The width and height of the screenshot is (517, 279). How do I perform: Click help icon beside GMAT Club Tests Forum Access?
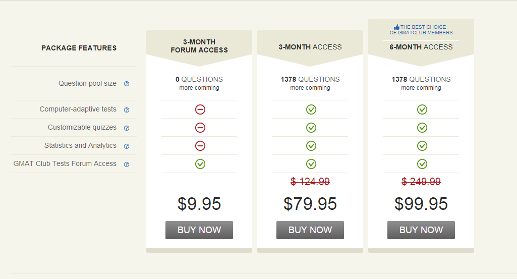127,164
